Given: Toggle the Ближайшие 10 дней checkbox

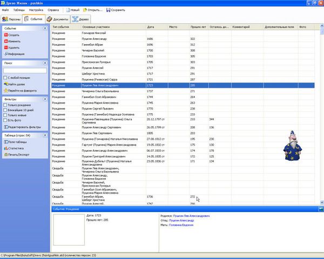Looking at the screenshot, I should pyautogui.click(x=5, y=110).
